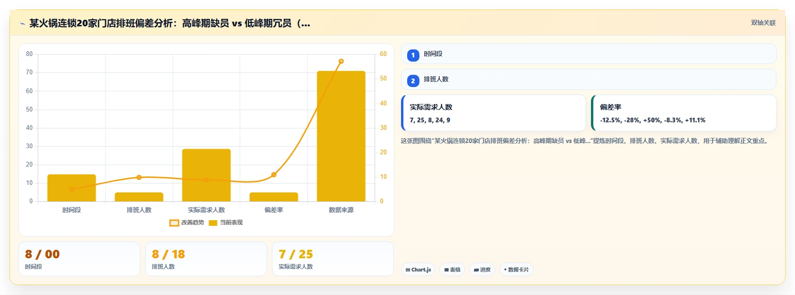
Task: Select the Chart.js tag
Action: coord(418,270)
